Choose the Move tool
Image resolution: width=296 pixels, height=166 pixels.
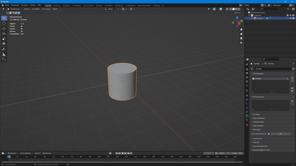[x=4, y=29]
